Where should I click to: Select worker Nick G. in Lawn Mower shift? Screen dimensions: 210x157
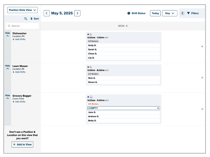point(123,78)
